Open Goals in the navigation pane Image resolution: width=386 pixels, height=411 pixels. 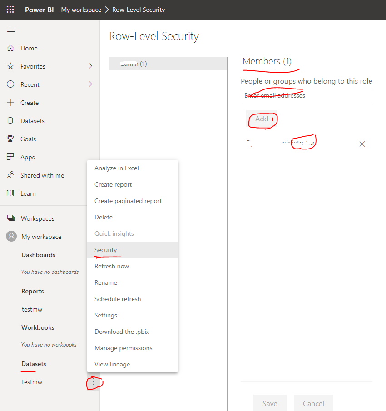[28, 139]
